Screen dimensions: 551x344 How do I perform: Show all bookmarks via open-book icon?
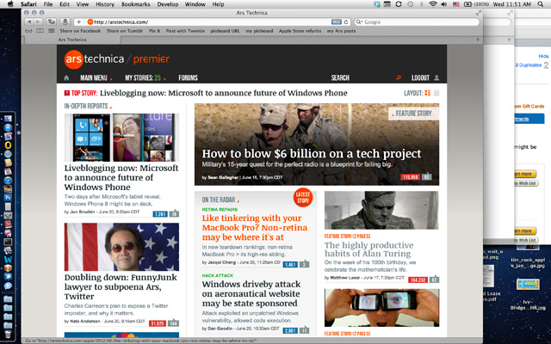[40, 31]
